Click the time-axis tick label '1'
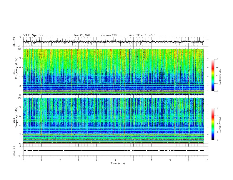Screen dimensions: 233x180 (x=42, y=160)
